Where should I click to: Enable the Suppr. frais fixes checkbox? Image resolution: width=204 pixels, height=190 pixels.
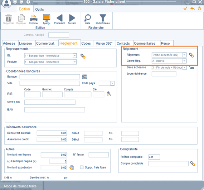[x=82, y=167]
